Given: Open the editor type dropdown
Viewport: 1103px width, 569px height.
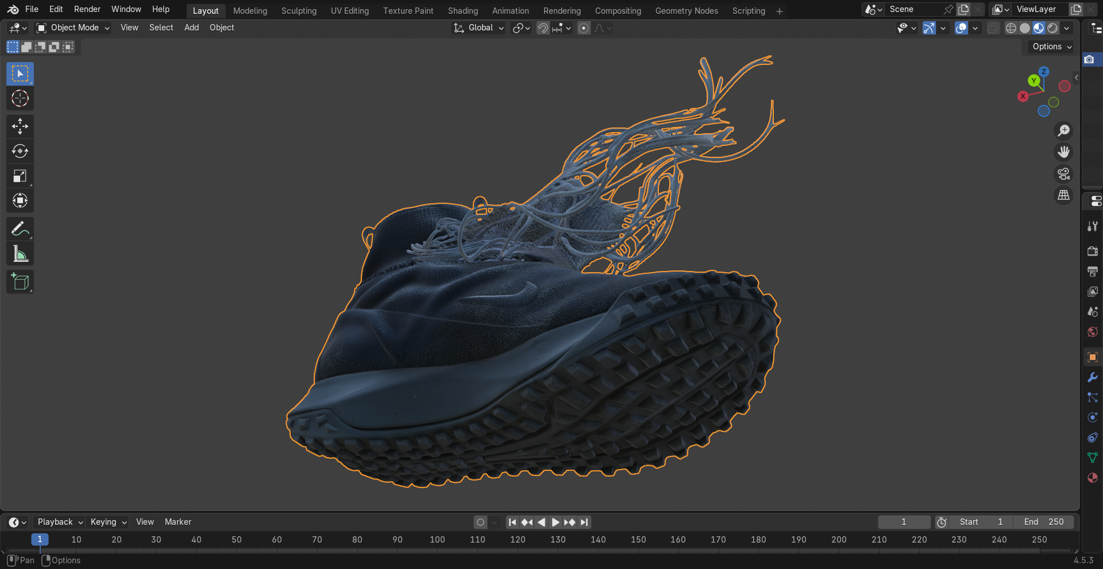Looking at the screenshot, I should click(18, 28).
